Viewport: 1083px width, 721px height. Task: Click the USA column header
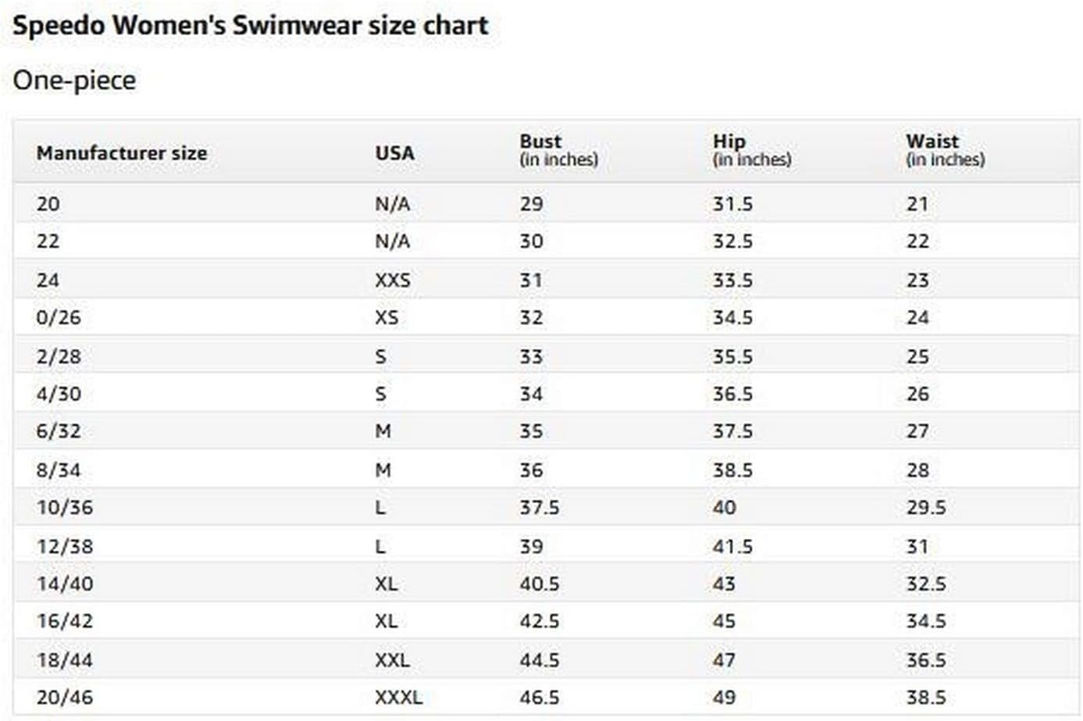click(x=394, y=152)
